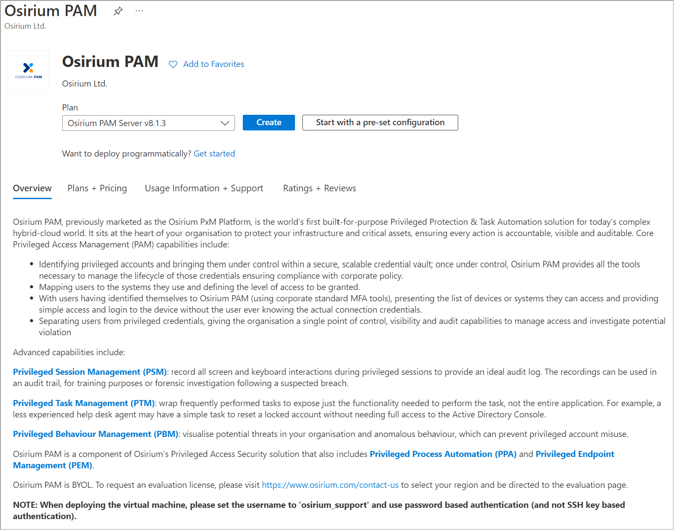Click Start with a pre-set configuration
The image size is (674, 530).
[x=380, y=123]
